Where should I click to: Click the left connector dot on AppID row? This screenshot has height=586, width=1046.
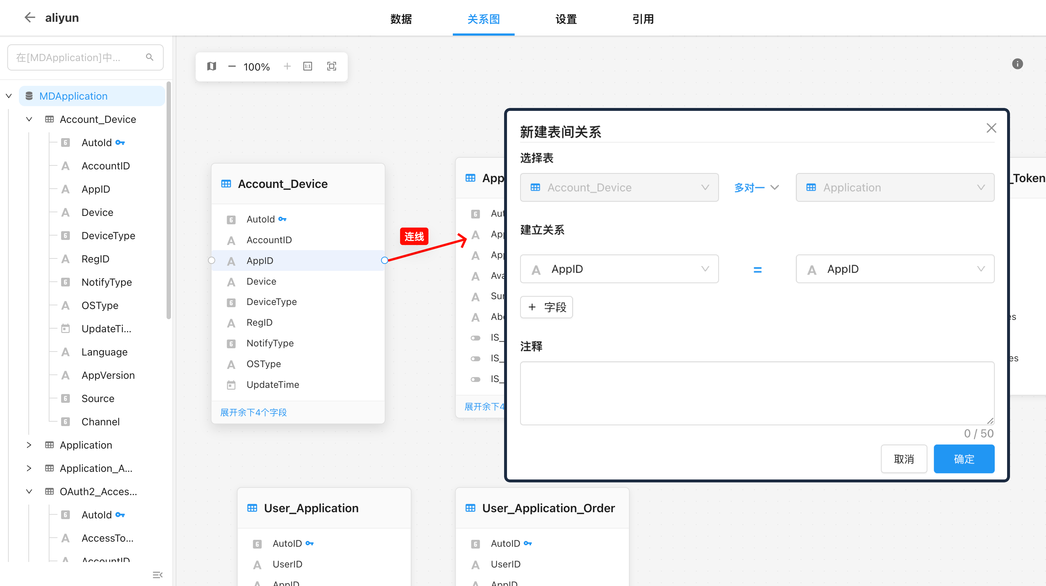point(212,260)
